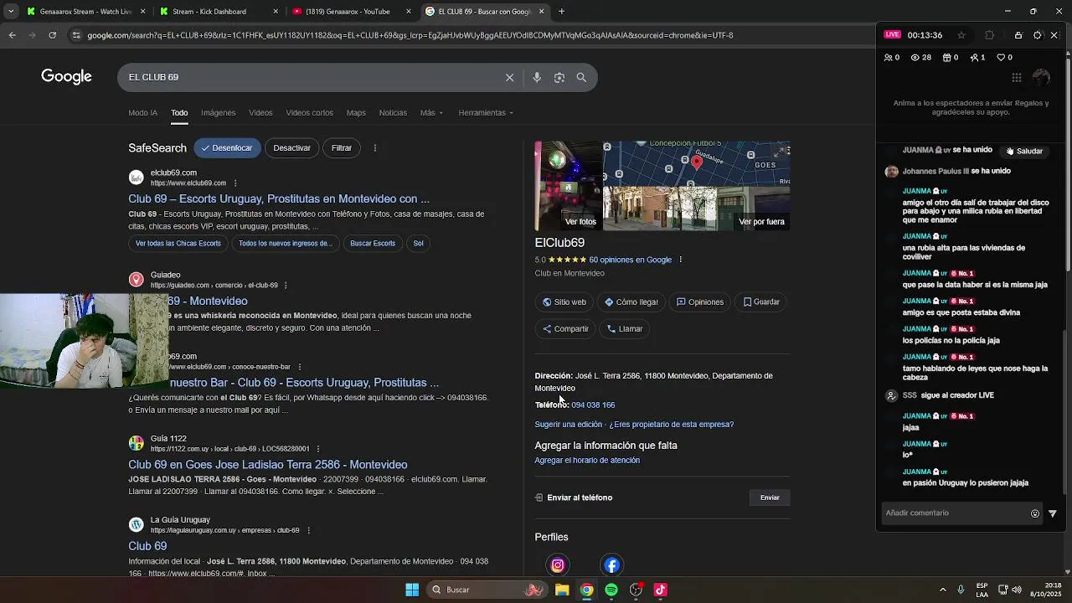Click the Ver fotos thumbnail
Viewport: 1072px width, 603px height.
(568, 186)
